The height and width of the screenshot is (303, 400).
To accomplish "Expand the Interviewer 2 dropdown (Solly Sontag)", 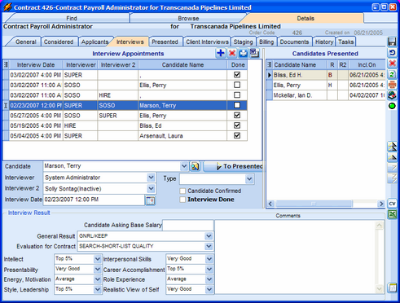I will (151, 188).
